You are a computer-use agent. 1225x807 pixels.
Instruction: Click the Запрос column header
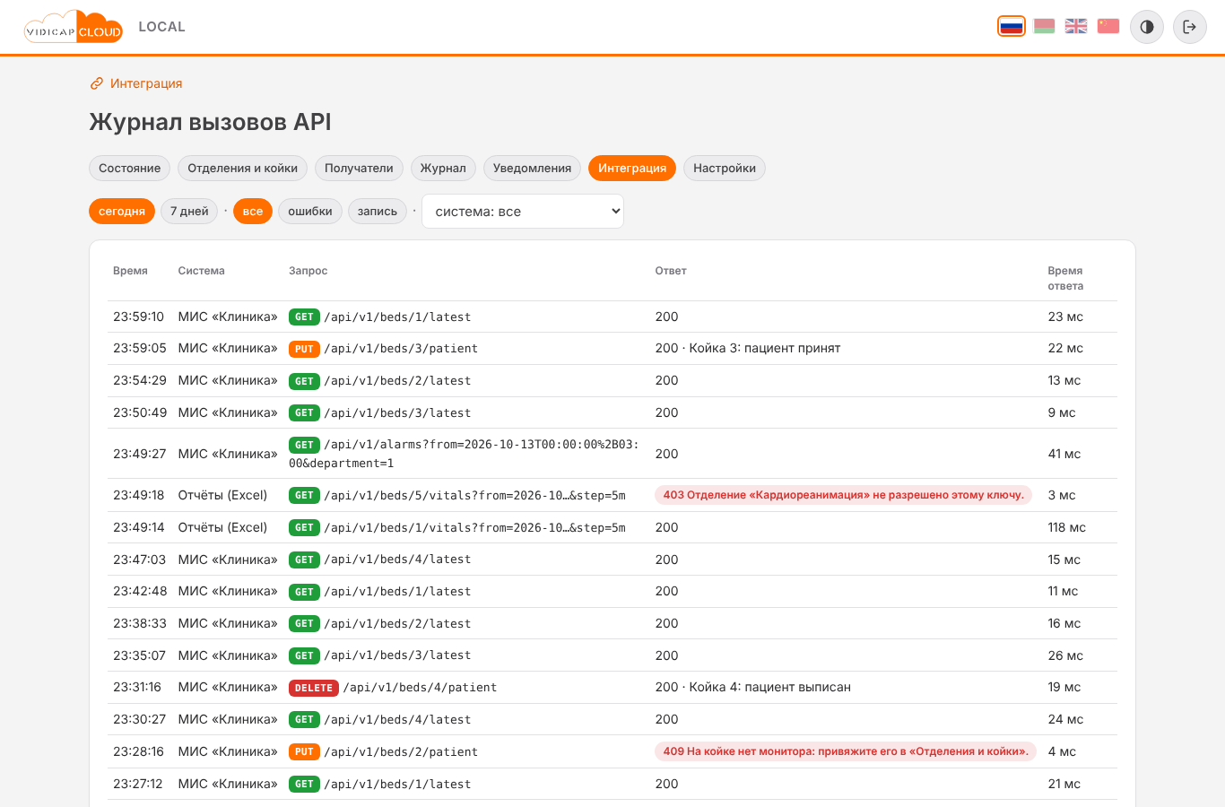click(x=308, y=271)
